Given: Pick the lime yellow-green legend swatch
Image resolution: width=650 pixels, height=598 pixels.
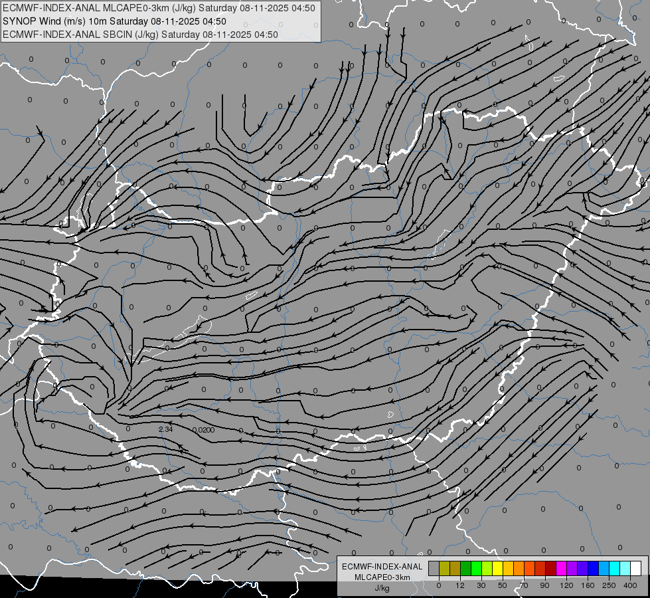Looking at the screenshot, I should pyautogui.click(x=487, y=568).
